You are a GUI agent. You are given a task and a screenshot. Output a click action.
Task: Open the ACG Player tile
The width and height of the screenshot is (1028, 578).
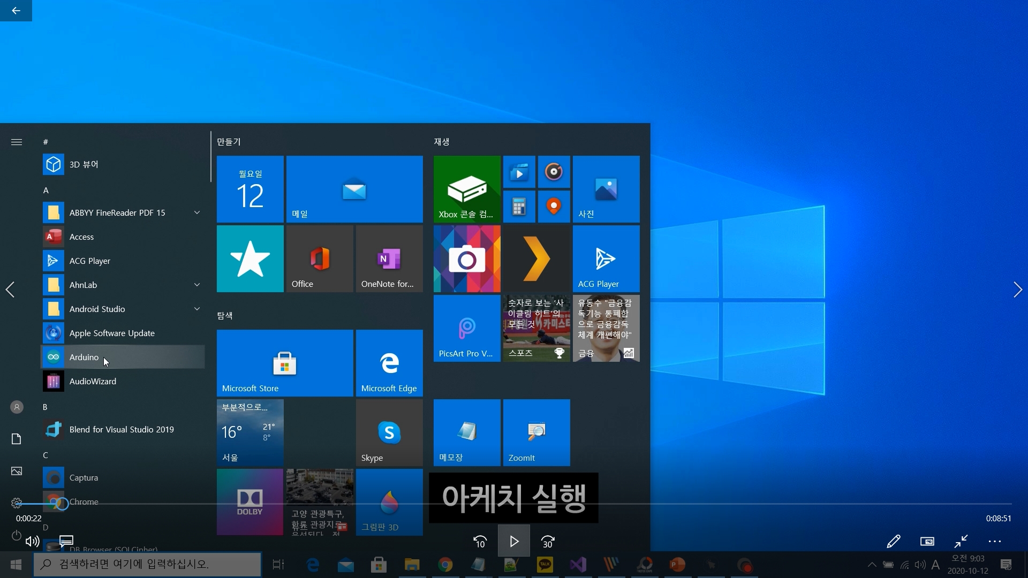coord(606,258)
